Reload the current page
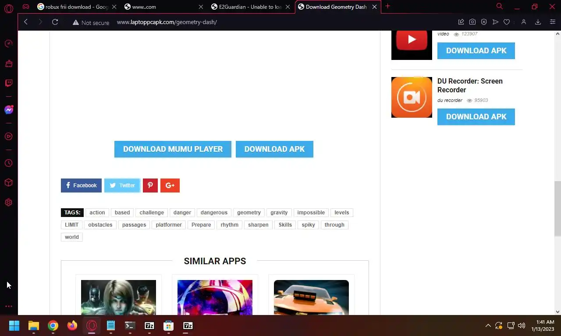The width and height of the screenshot is (561, 336). tap(55, 22)
